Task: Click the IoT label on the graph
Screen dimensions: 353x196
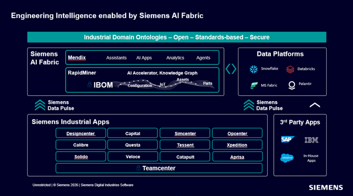Action: coord(162,84)
